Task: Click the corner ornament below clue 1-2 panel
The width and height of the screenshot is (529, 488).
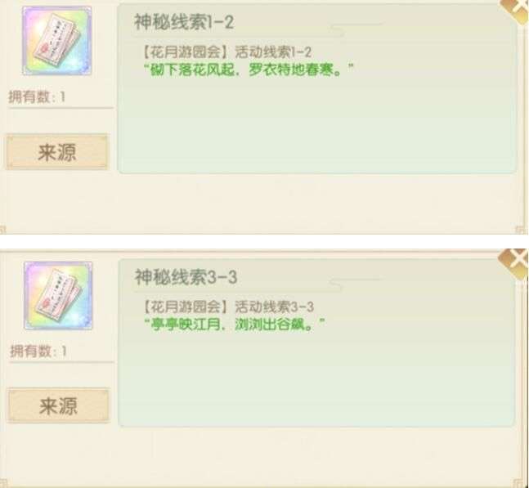Action: [521, 230]
